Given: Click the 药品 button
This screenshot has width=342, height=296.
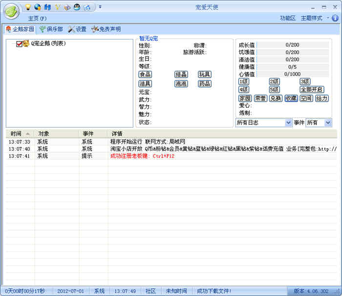Looking at the screenshot, I should click(205, 83).
